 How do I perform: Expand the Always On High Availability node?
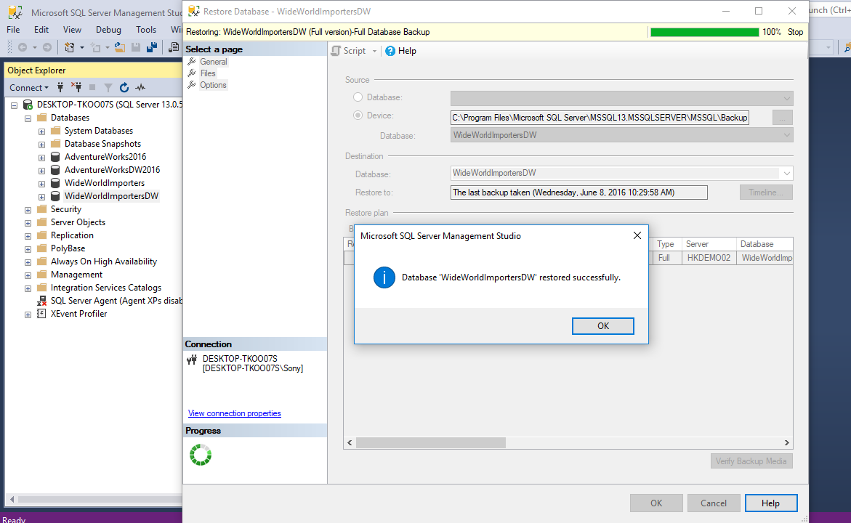click(28, 262)
